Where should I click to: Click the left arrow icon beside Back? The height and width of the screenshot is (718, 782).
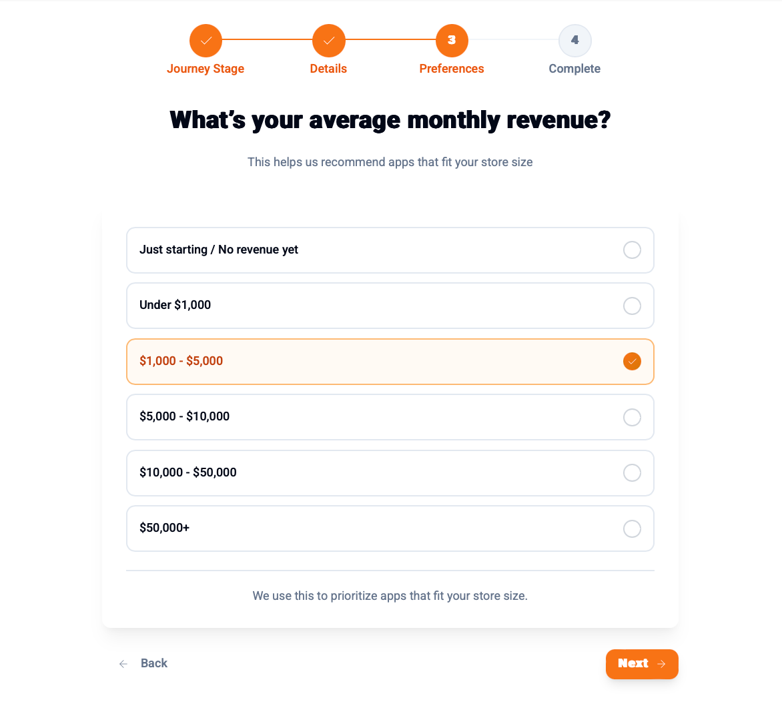[x=123, y=664]
